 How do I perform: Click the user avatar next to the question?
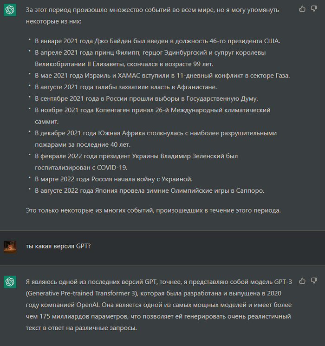pos(10,247)
